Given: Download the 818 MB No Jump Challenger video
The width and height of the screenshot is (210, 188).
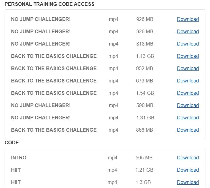Looking at the screenshot, I should point(188,44).
